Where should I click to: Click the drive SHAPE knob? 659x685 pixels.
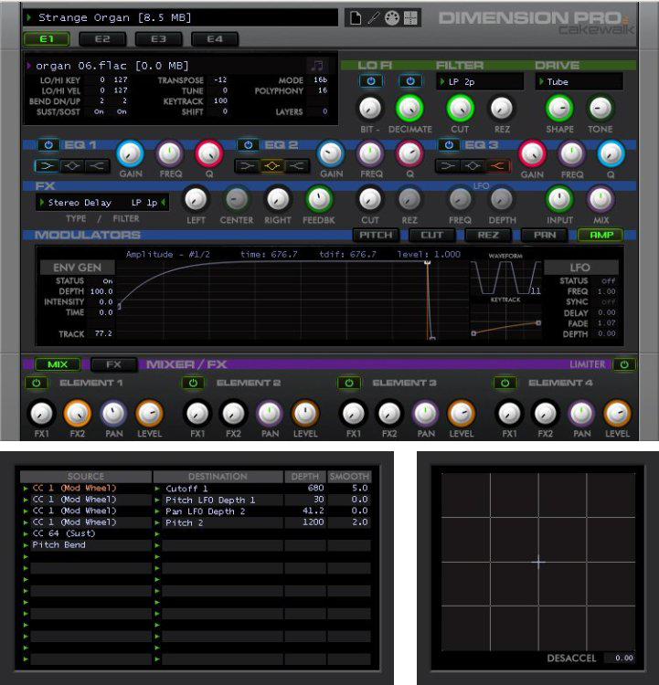click(559, 109)
